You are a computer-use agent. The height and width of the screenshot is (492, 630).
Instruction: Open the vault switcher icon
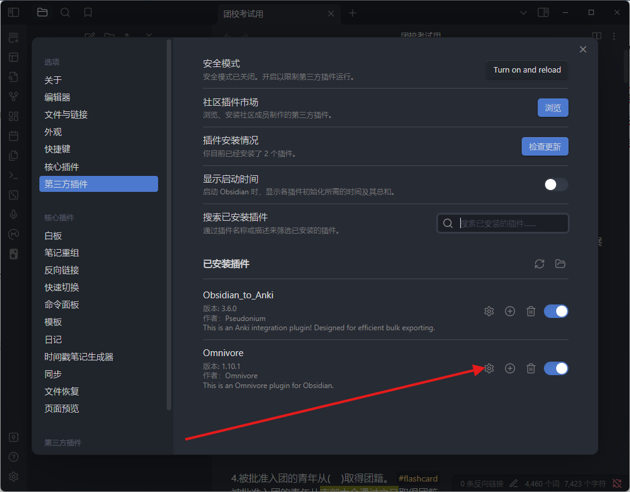(x=14, y=437)
